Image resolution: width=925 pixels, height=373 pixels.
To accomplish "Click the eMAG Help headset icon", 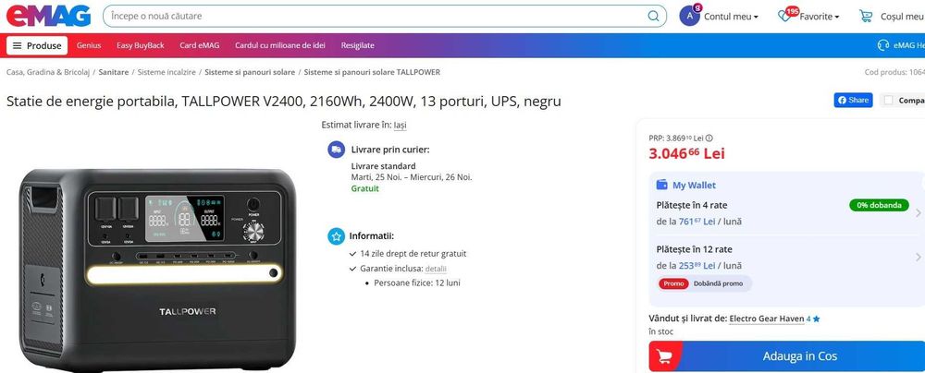I will (883, 45).
